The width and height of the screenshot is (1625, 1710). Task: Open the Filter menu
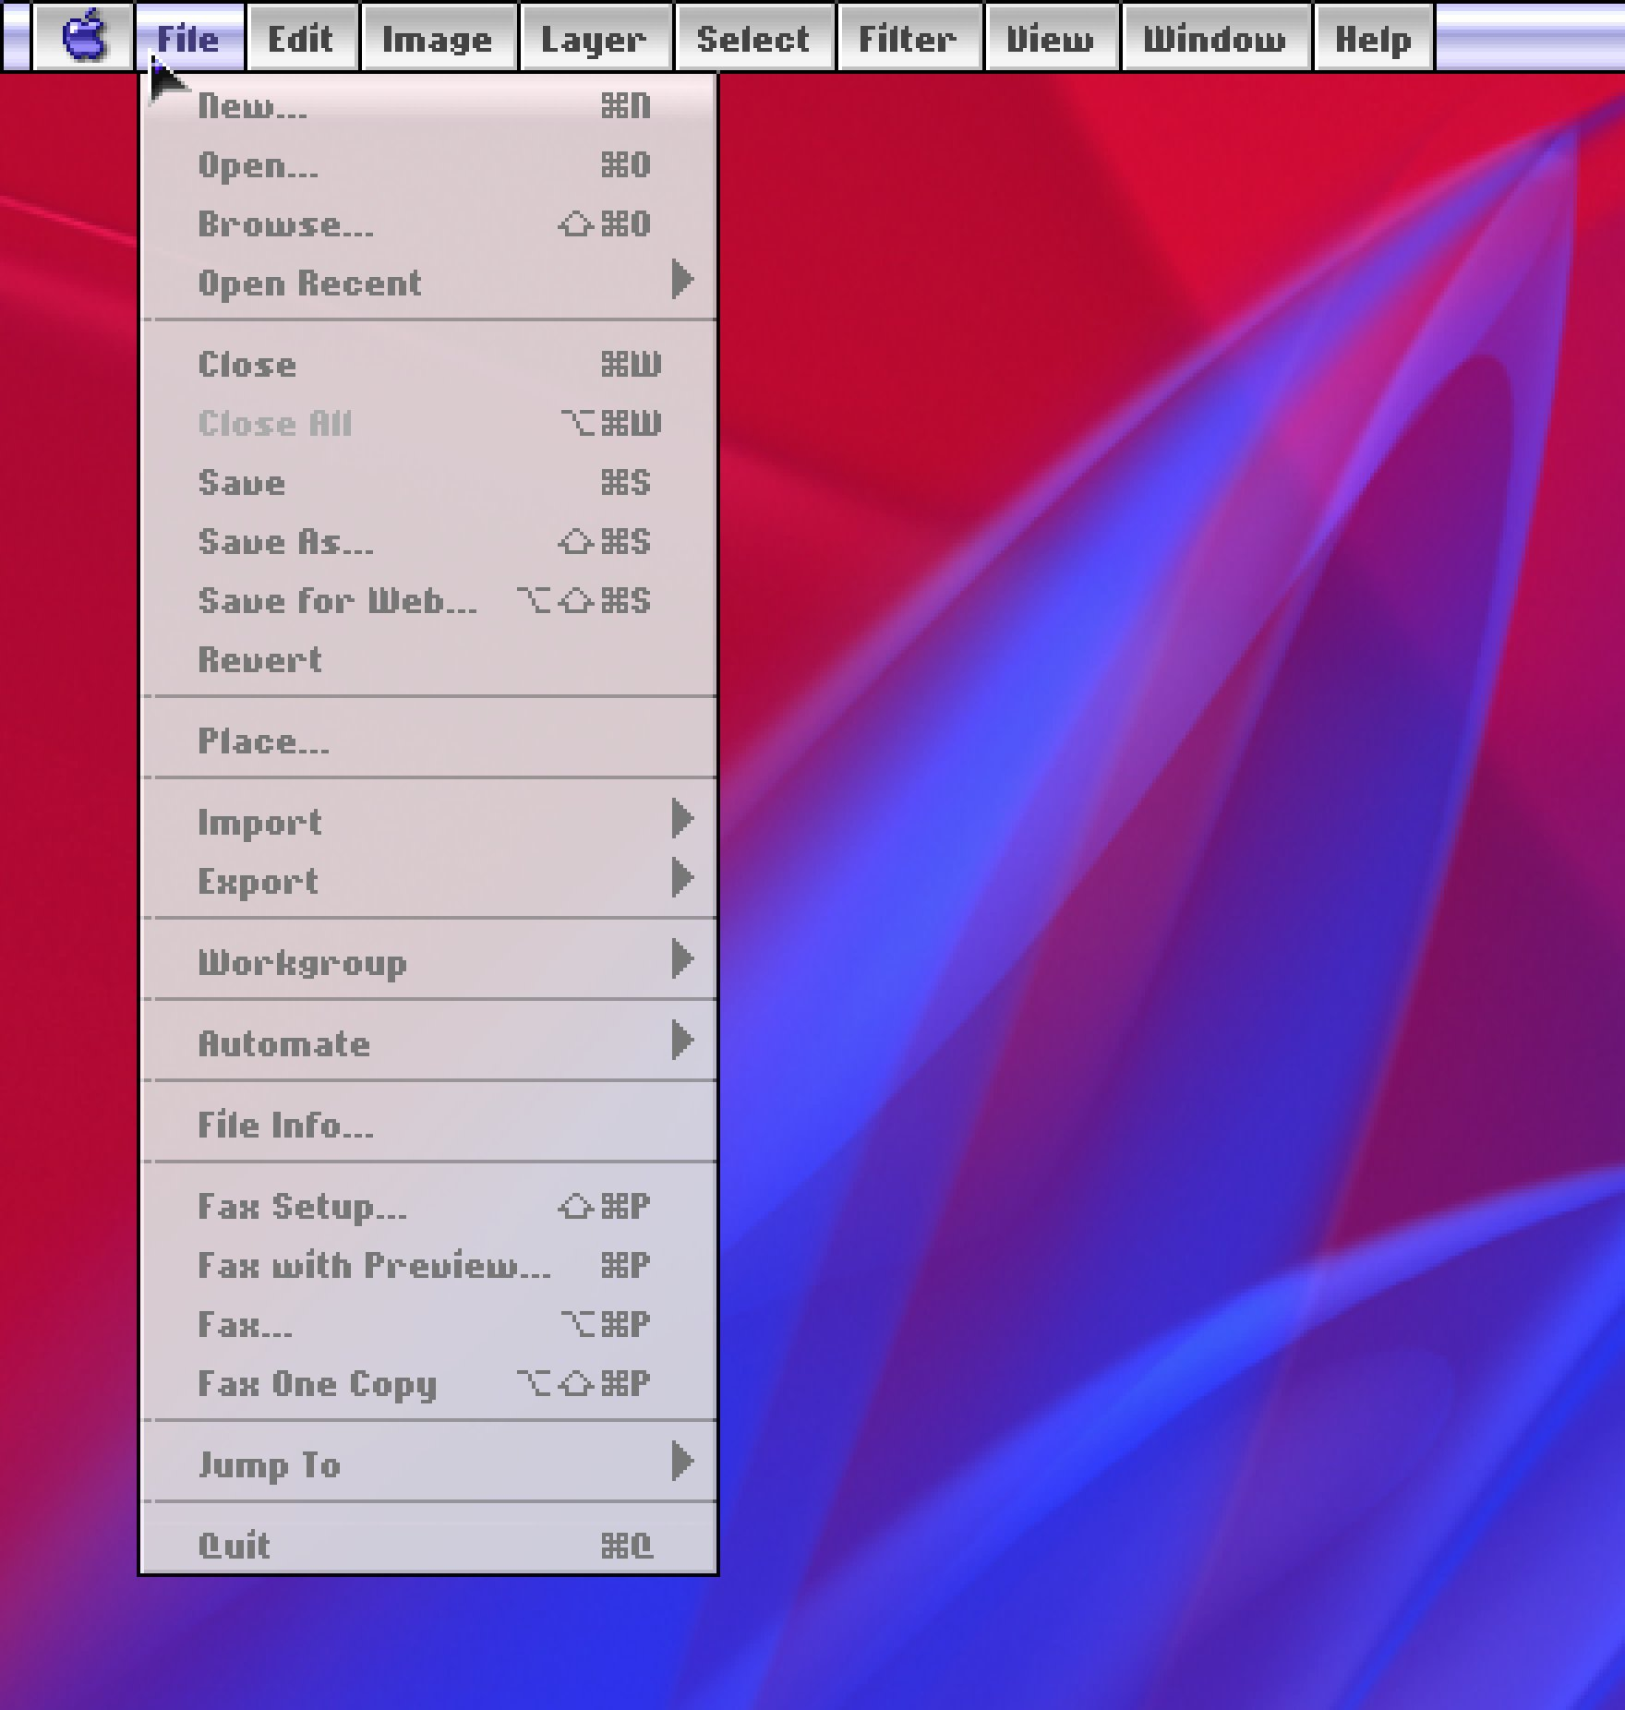point(909,37)
